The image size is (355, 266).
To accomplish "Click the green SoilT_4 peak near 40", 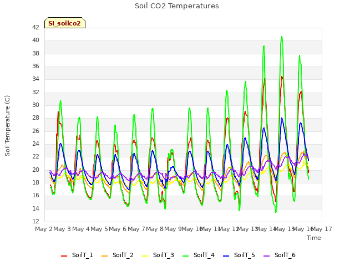I will click(282, 37).
